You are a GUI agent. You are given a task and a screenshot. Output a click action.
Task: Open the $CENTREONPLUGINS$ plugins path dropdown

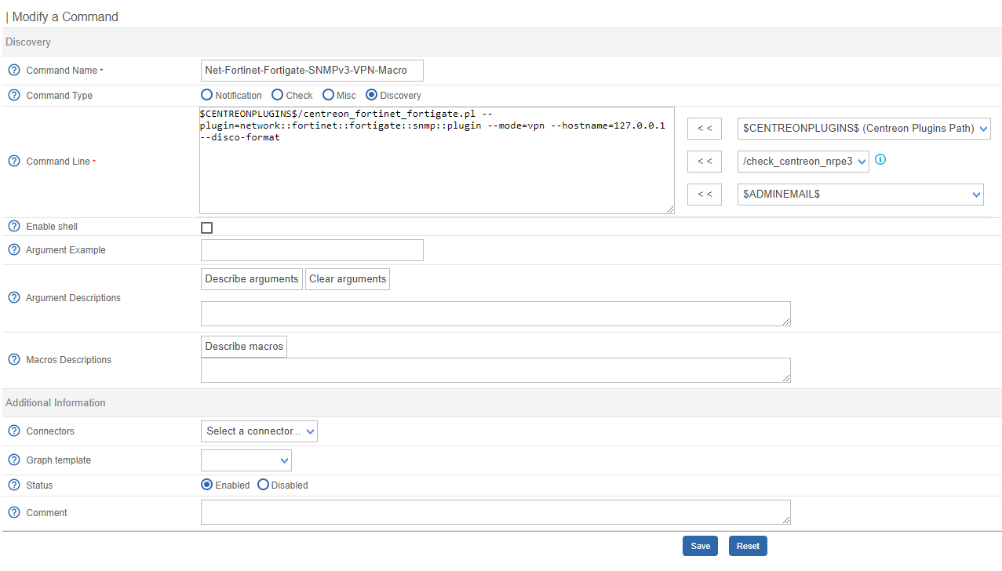(x=863, y=128)
